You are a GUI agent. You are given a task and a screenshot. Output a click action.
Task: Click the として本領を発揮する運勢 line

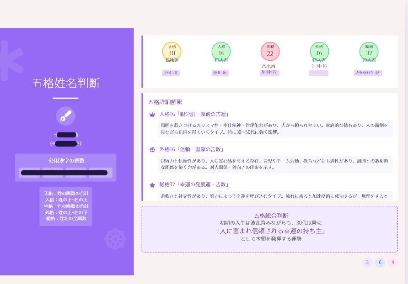pyautogui.click(x=271, y=239)
